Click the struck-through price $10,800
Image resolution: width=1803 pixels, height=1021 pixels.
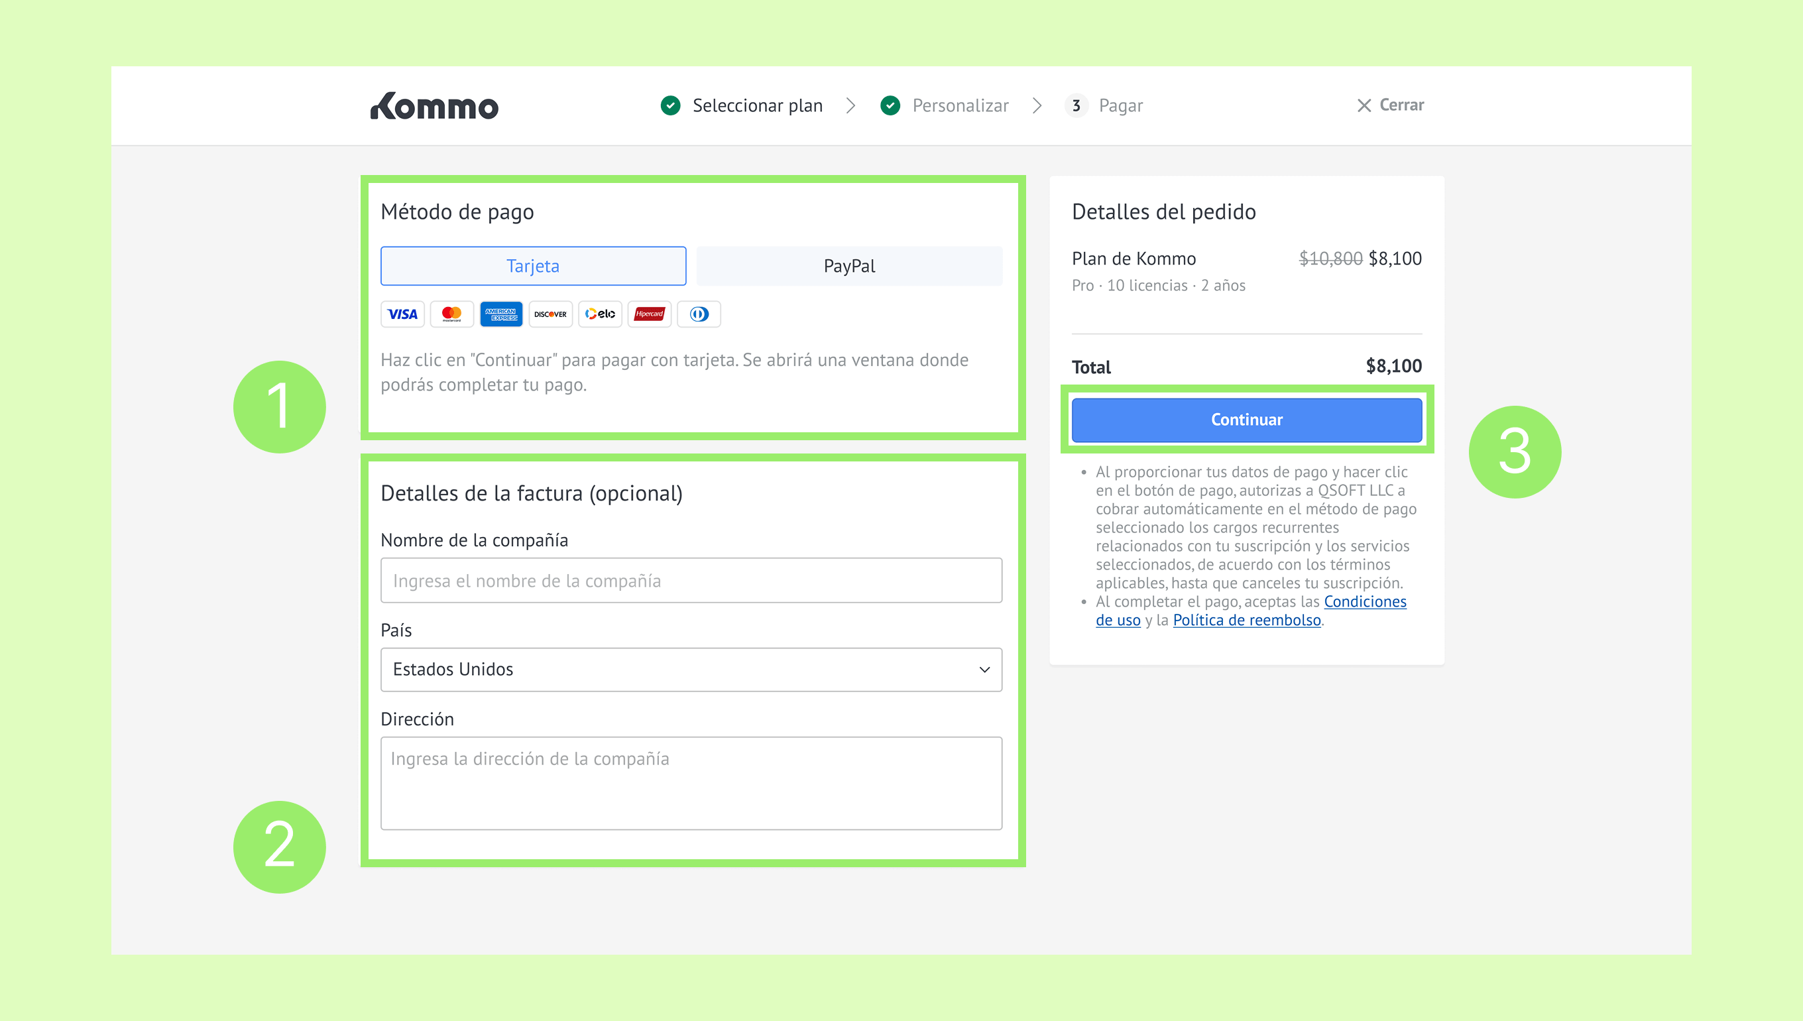(x=1330, y=258)
